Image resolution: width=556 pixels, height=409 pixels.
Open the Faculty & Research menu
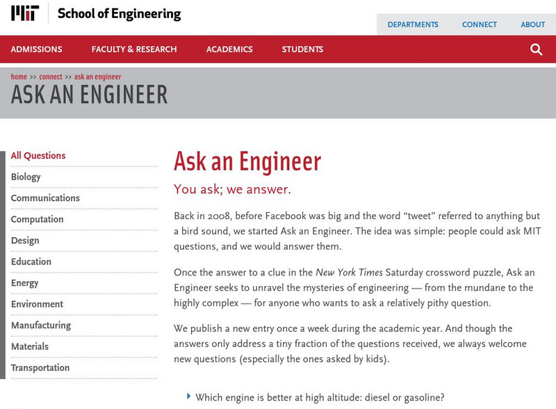coord(134,49)
